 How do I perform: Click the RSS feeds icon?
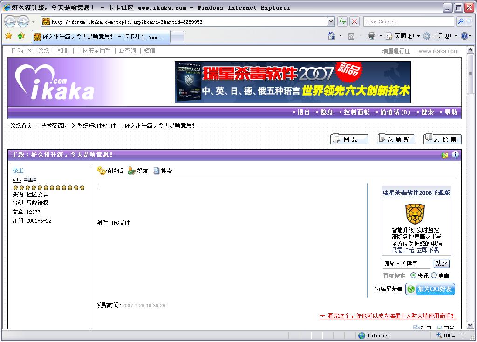click(351, 36)
